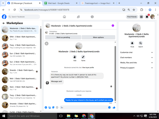The image size is (159, 119).
Task: Open the Amanda 3 Beds 1 Bath conversation
Action: tap(20, 105)
